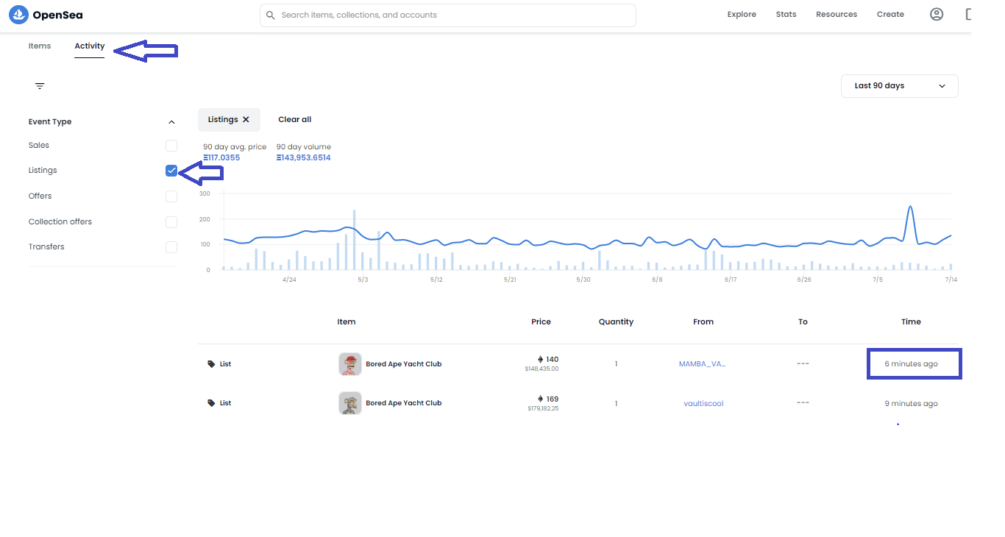
Task: Click the tag icon in the 169 ETH row
Action: [212, 403]
